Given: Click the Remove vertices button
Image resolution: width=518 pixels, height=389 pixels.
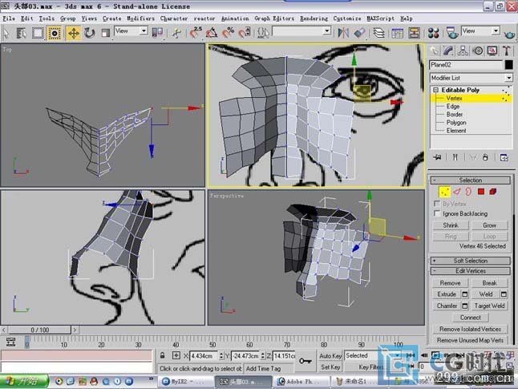Looking at the screenshot, I should click(x=450, y=283).
